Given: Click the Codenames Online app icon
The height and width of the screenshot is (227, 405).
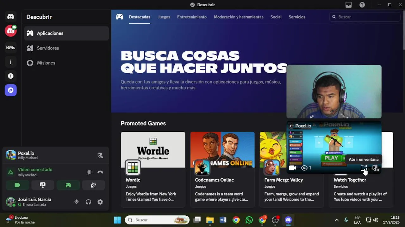Looking at the screenshot, I should tap(202, 168).
